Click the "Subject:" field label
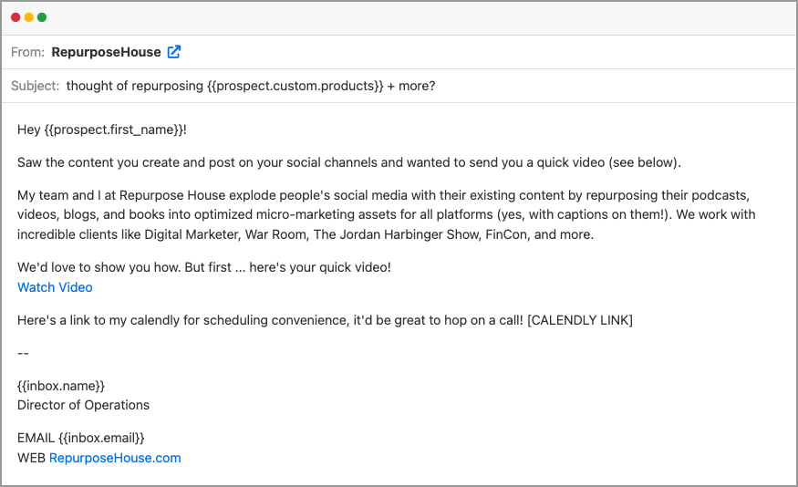Screen dimensions: 798x487 [36, 86]
